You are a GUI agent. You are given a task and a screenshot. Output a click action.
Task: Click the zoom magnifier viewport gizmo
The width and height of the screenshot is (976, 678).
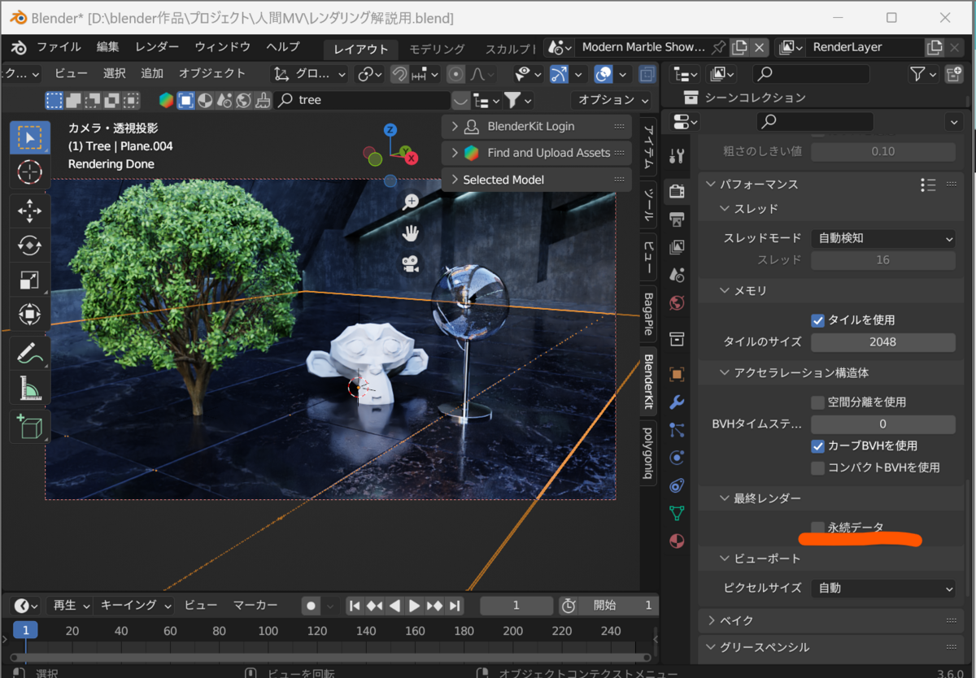click(x=410, y=202)
